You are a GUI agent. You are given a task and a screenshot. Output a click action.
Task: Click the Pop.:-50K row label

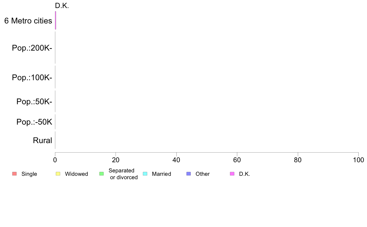click(x=34, y=122)
